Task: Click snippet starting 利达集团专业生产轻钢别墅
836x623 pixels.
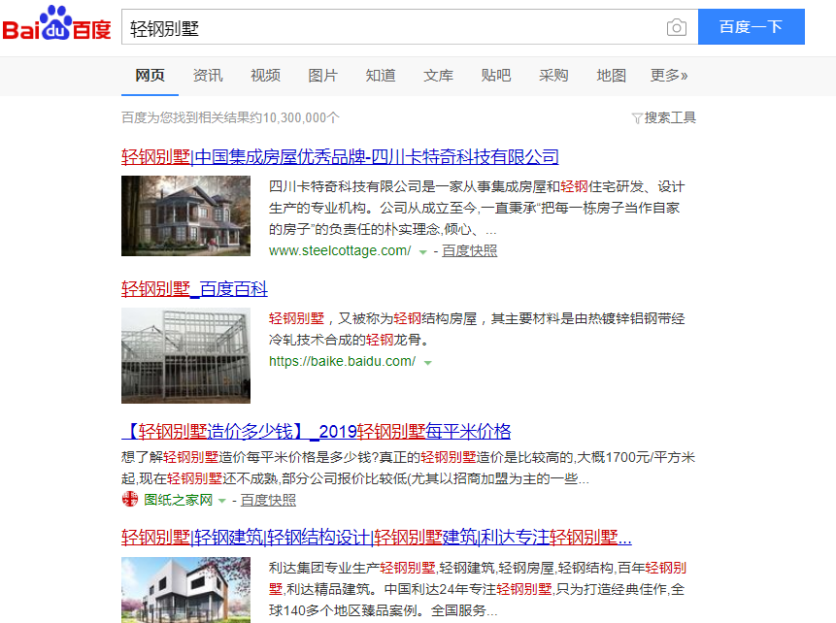Action: 477,589
